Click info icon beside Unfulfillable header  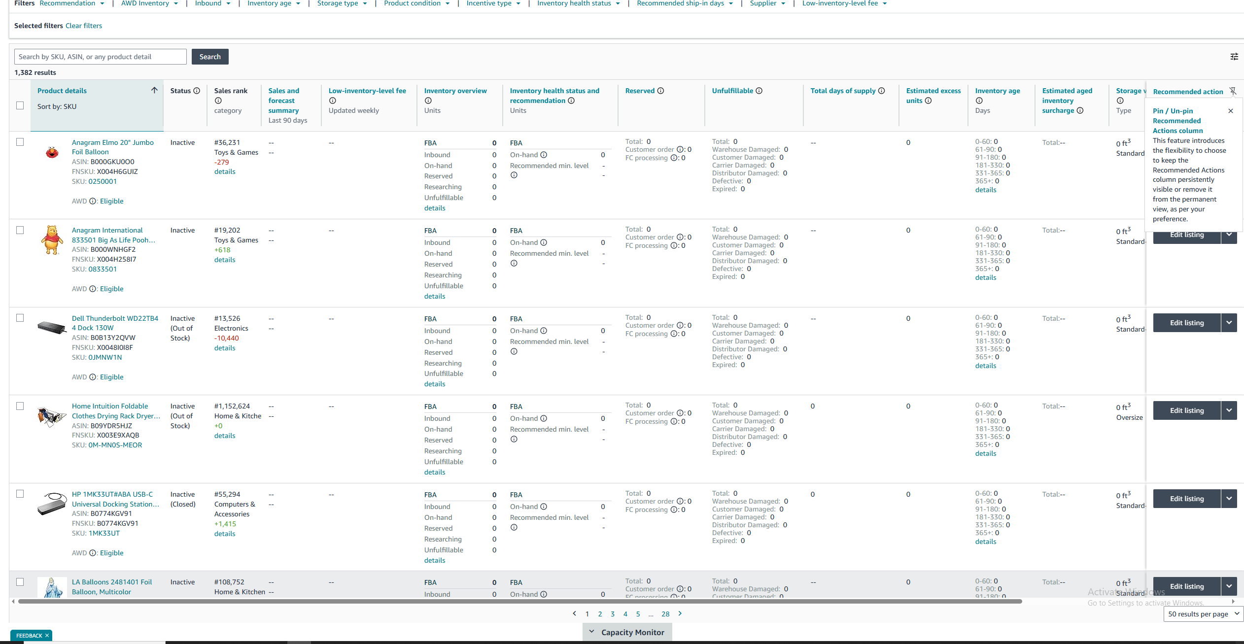pyautogui.click(x=759, y=91)
